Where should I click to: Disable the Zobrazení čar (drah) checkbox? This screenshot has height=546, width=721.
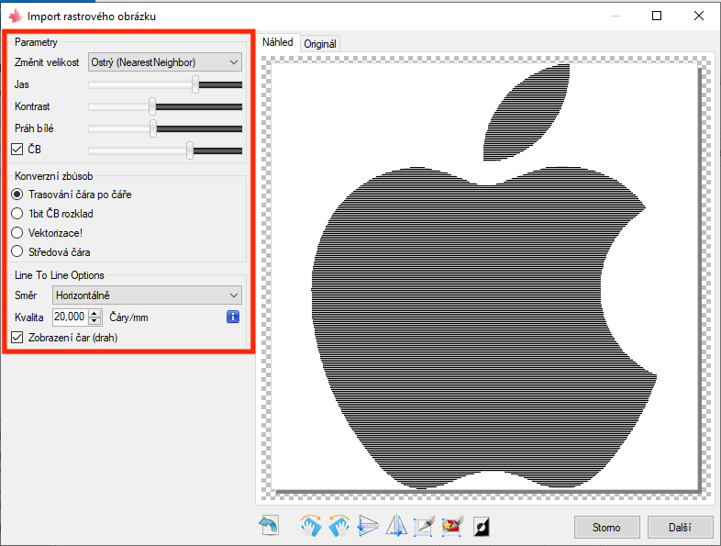point(17,338)
